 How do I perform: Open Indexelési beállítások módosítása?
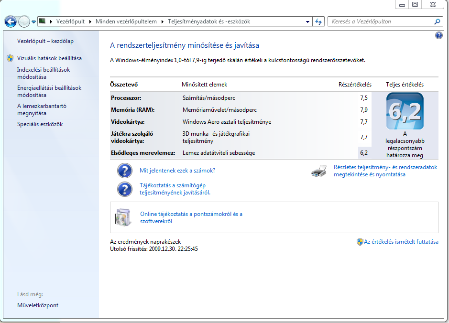[44, 73]
